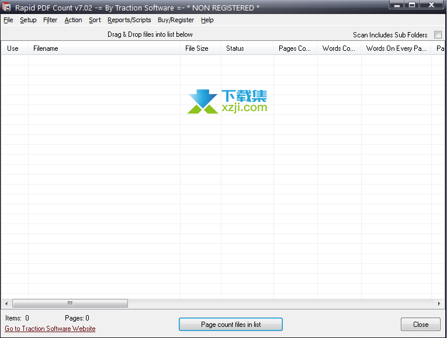
Task: Enable Scan Includes Sub Folders checkbox
Action: tap(438, 35)
